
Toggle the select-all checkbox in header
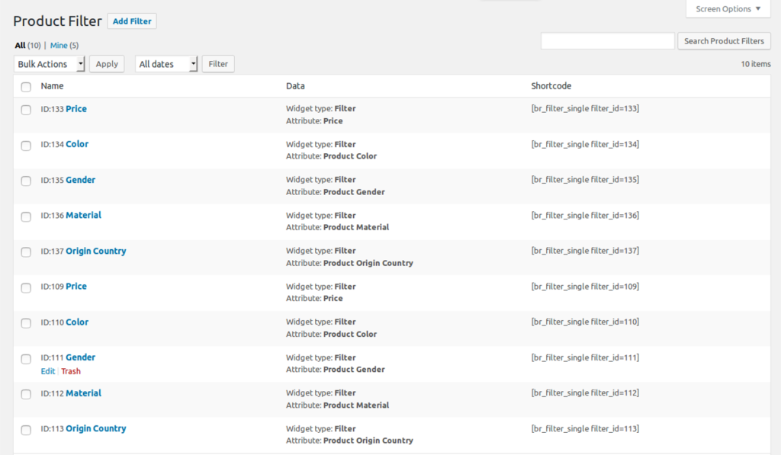[x=26, y=87]
